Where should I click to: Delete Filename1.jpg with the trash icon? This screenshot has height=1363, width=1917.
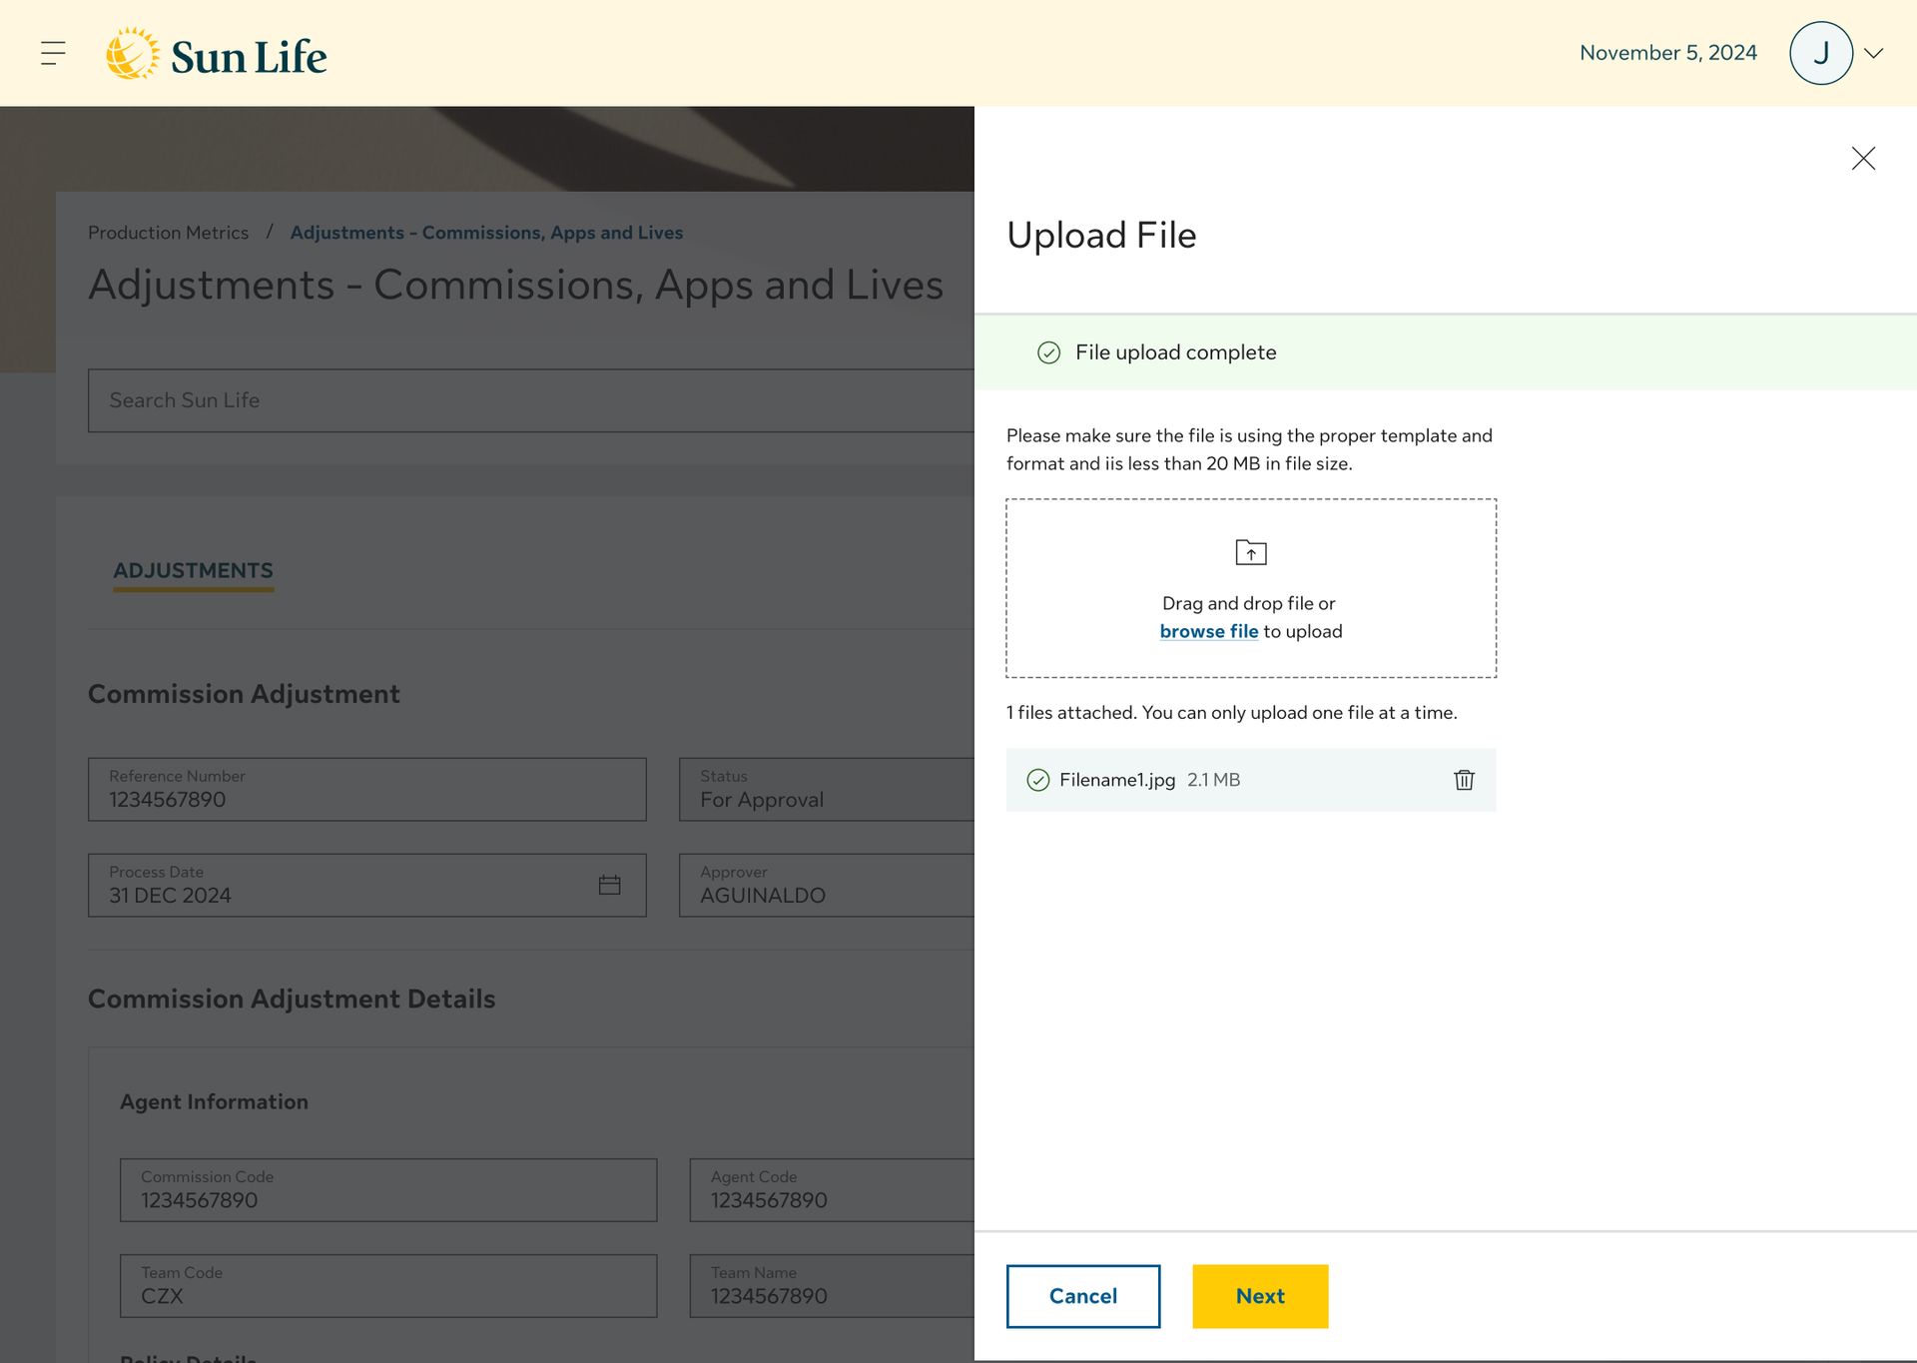tap(1464, 780)
